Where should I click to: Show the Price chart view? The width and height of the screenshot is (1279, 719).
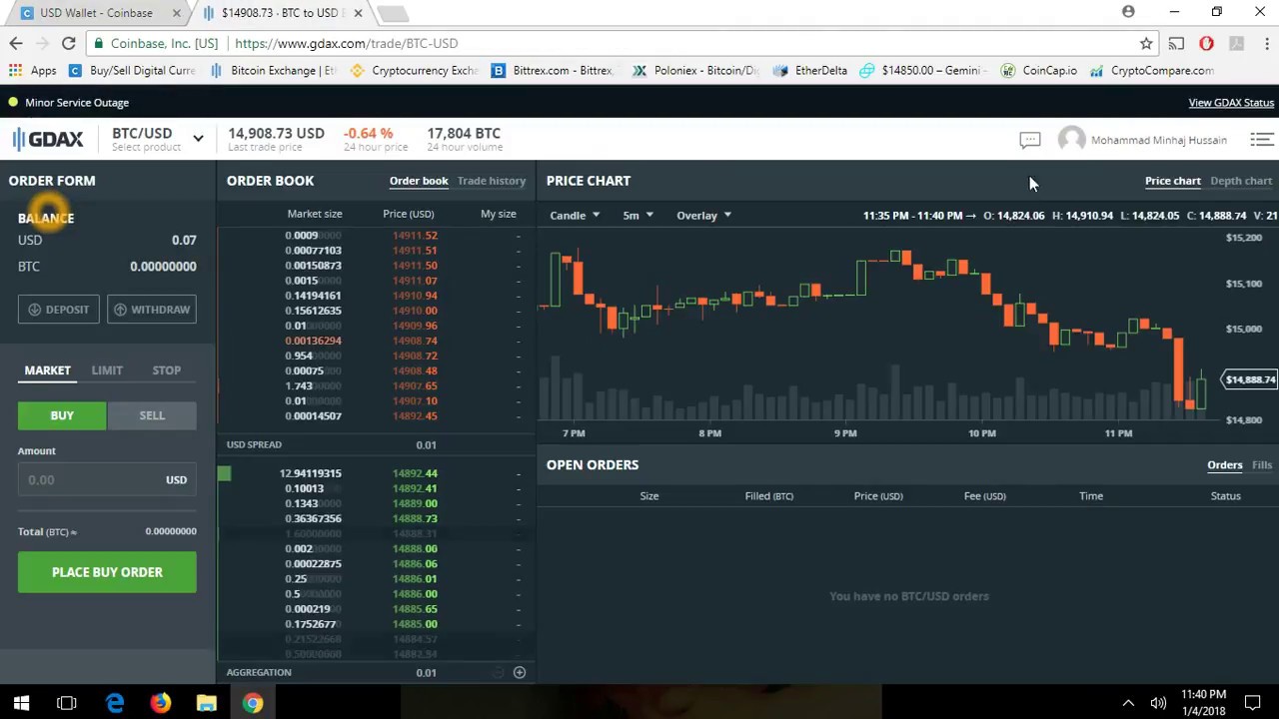1173,181
